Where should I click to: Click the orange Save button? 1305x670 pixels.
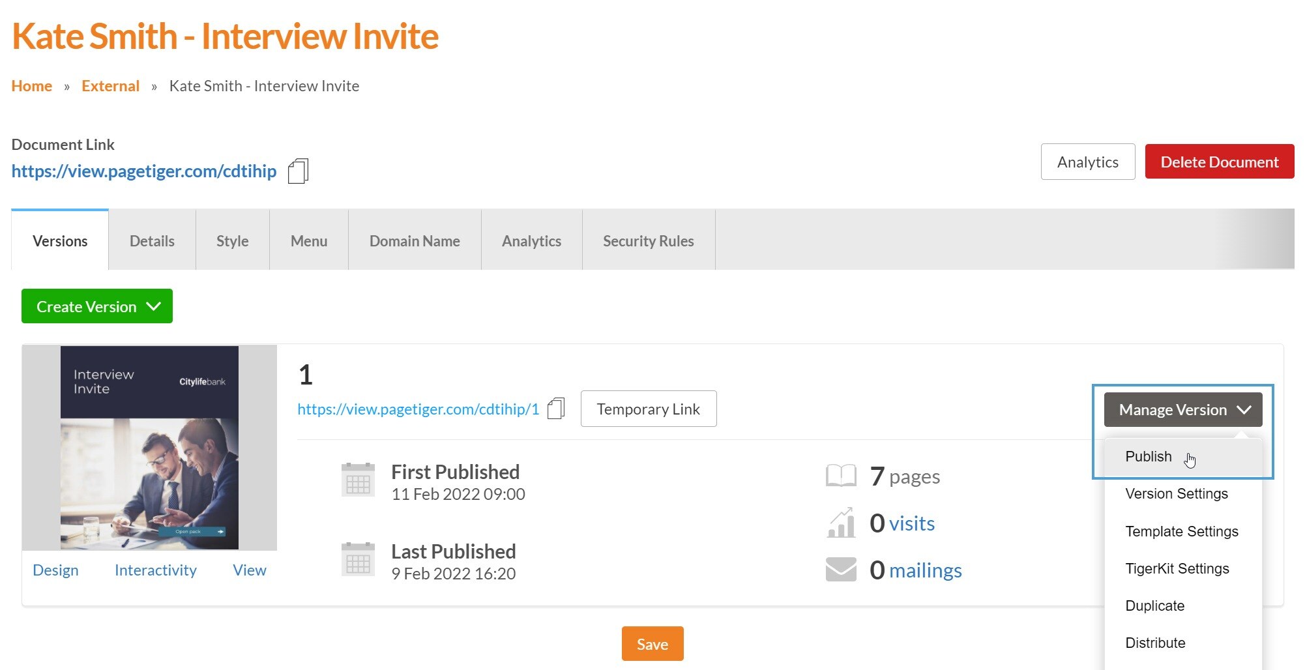click(x=652, y=644)
